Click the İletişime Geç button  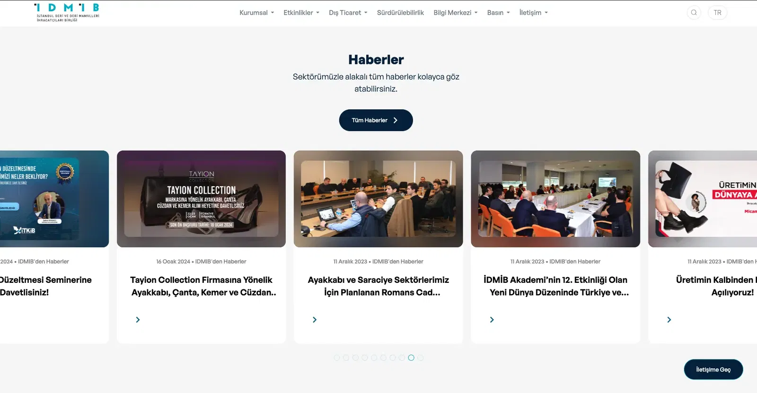pyautogui.click(x=713, y=369)
